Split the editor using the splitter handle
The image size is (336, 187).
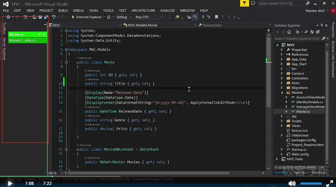268,30
